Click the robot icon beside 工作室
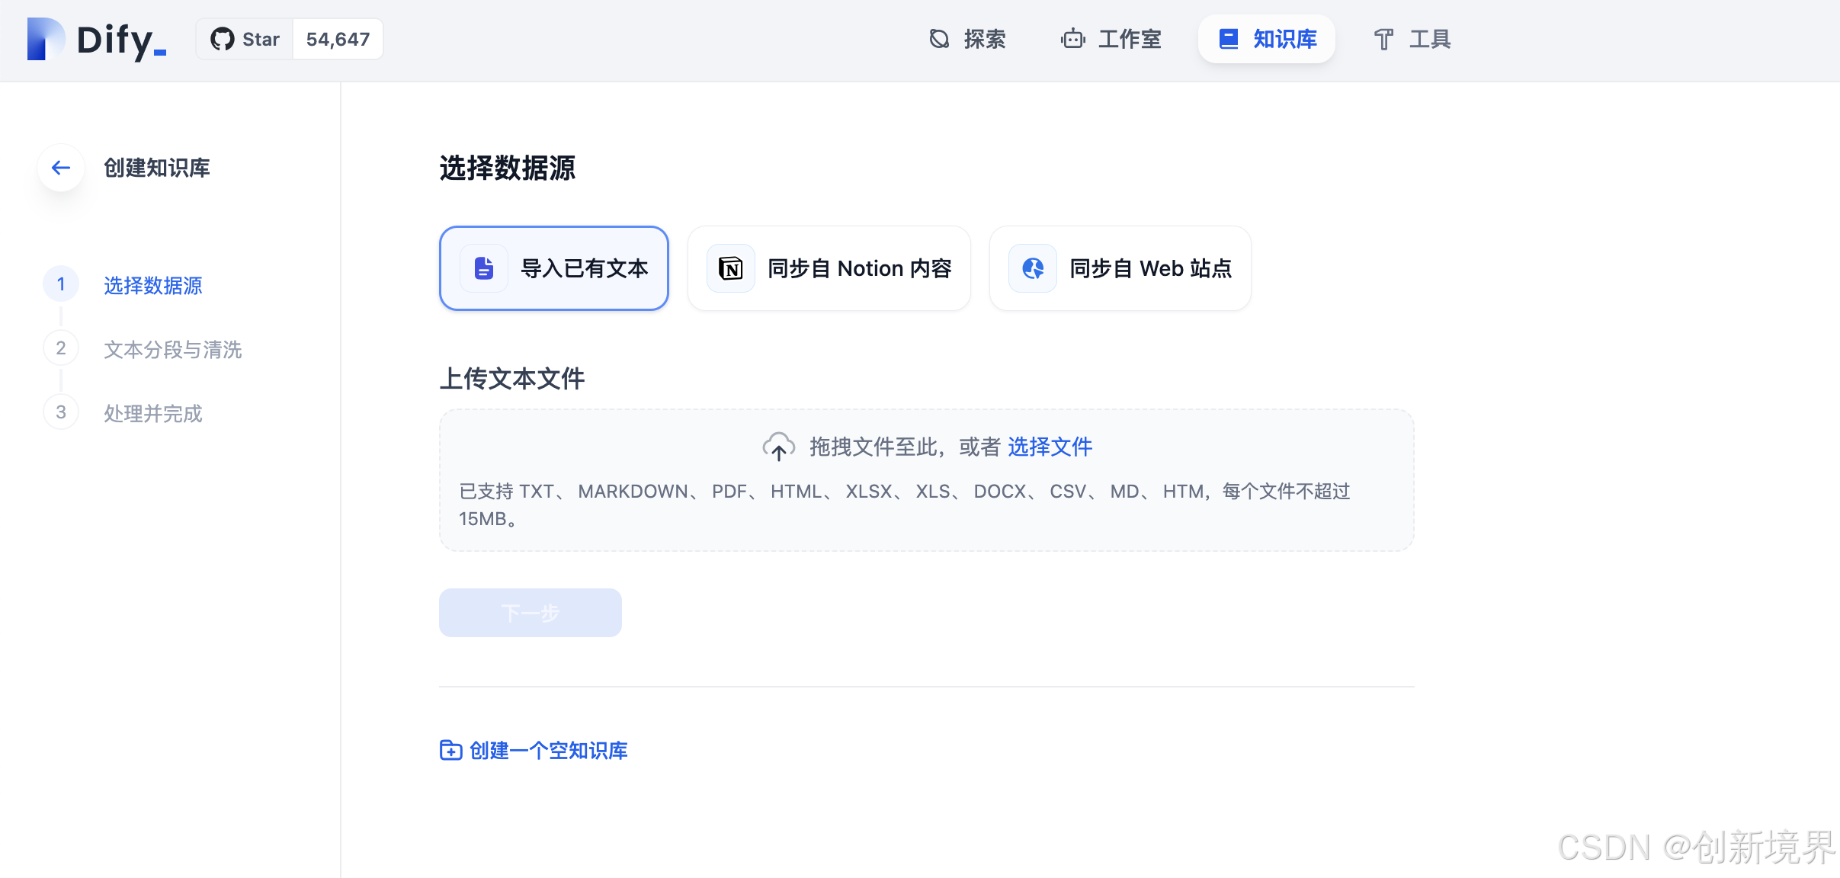Image resolution: width=1840 pixels, height=878 pixels. click(1072, 39)
